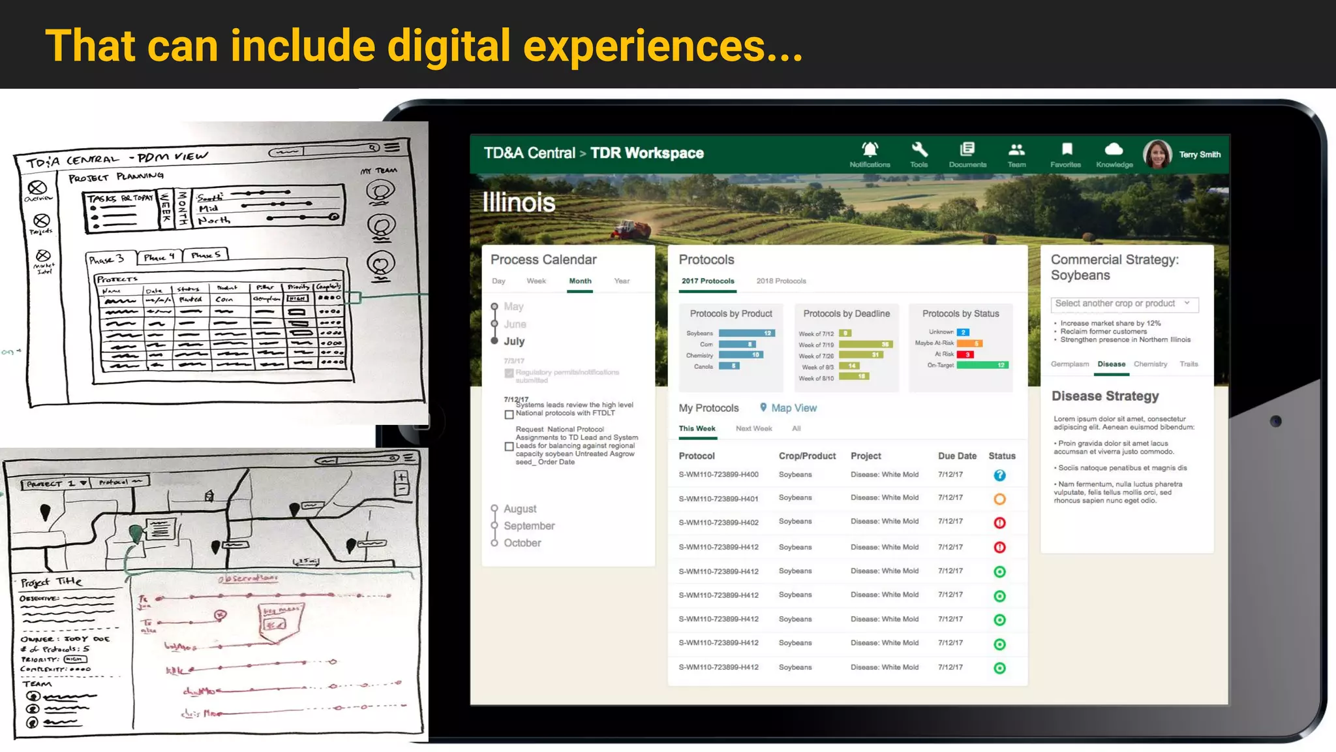
Task: Toggle the Regulatory permits/notifications submitted checkbox
Action: coord(509,373)
